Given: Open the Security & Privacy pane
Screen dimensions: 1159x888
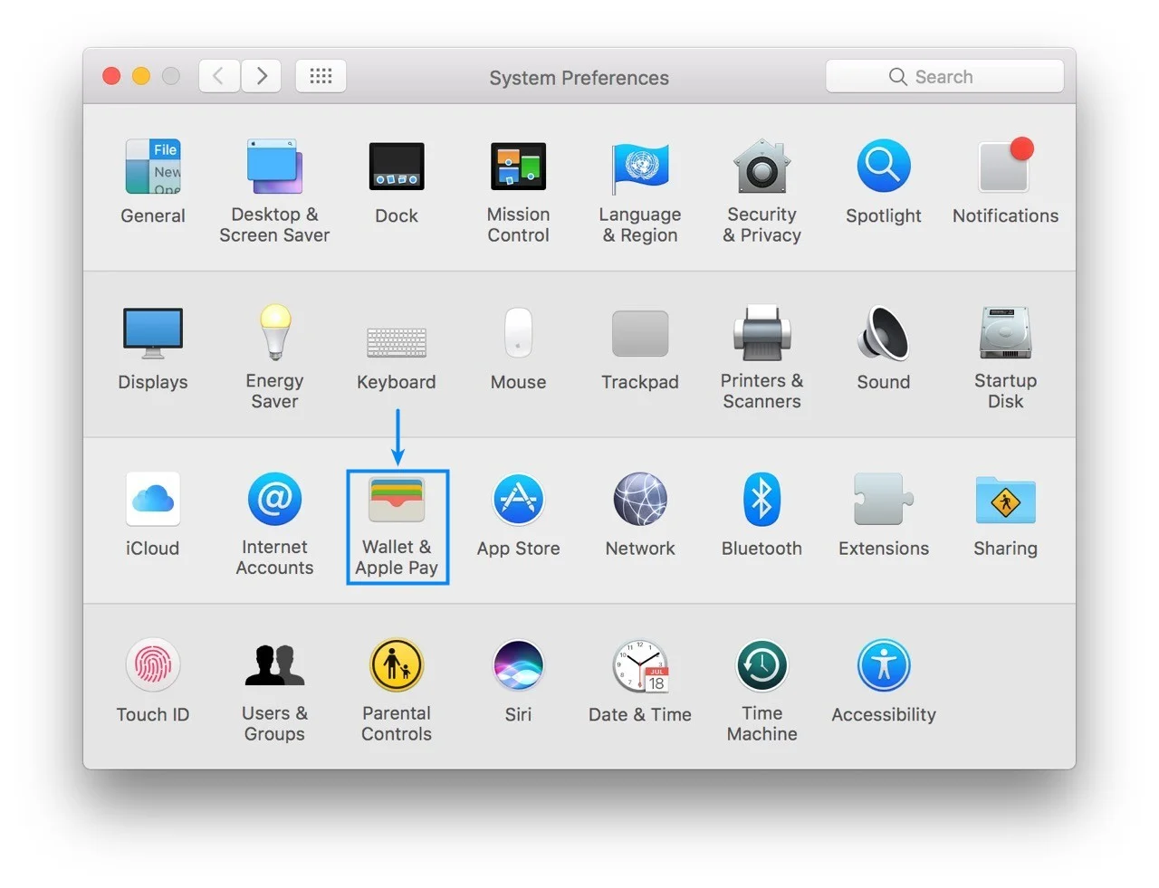Looking at the screenshot, I should pos(761,167).
